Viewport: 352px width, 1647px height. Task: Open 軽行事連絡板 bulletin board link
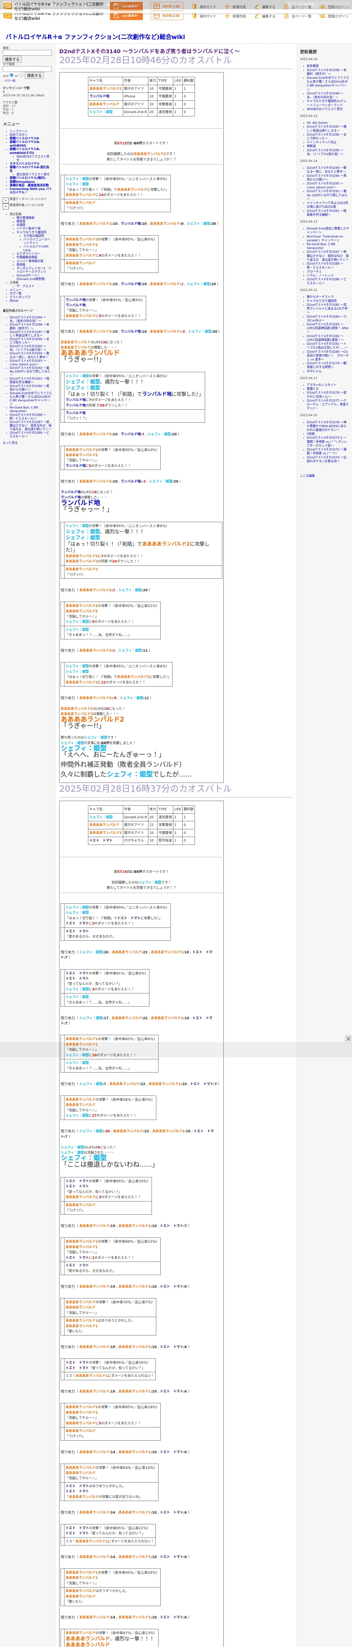point(25,217)
